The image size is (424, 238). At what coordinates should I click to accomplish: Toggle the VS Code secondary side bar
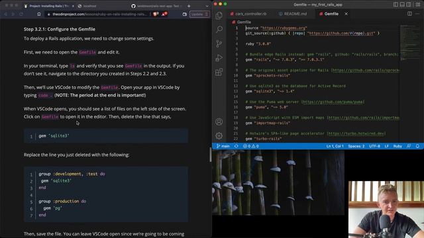tap(409, 5)
